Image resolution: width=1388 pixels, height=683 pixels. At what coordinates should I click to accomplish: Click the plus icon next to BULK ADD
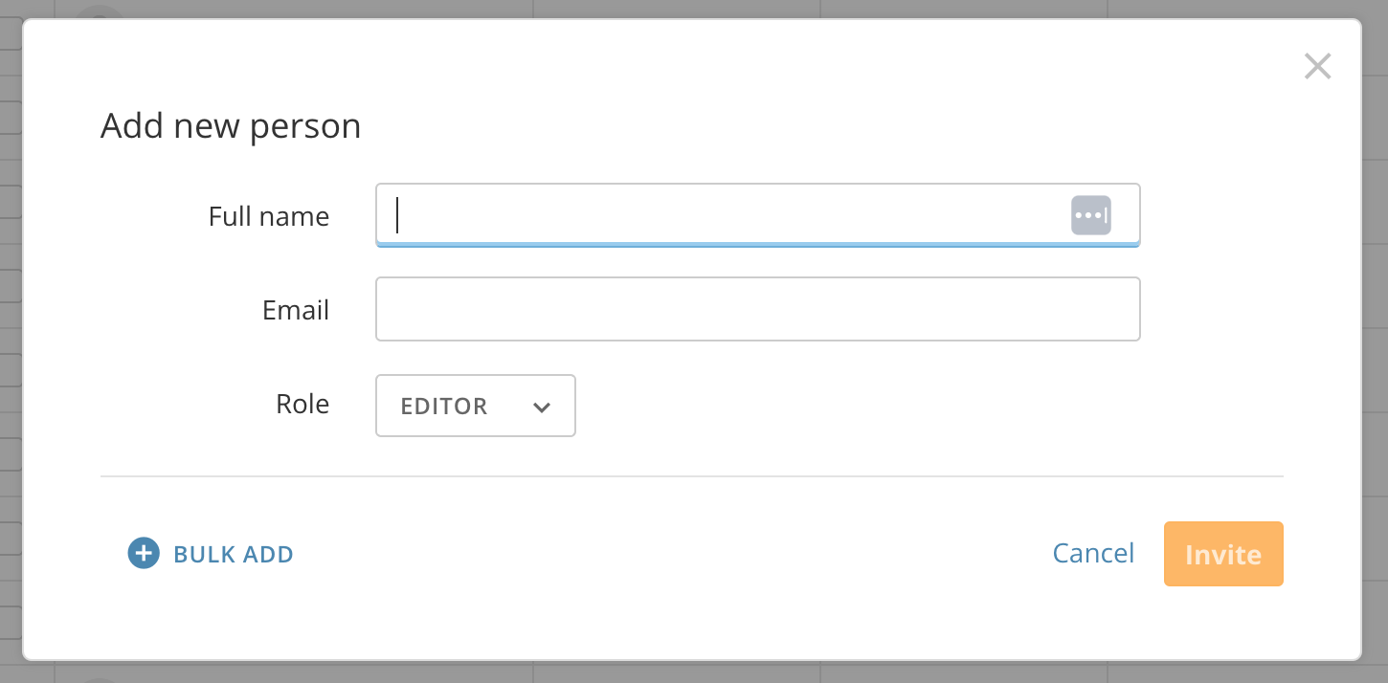[143, 553]
